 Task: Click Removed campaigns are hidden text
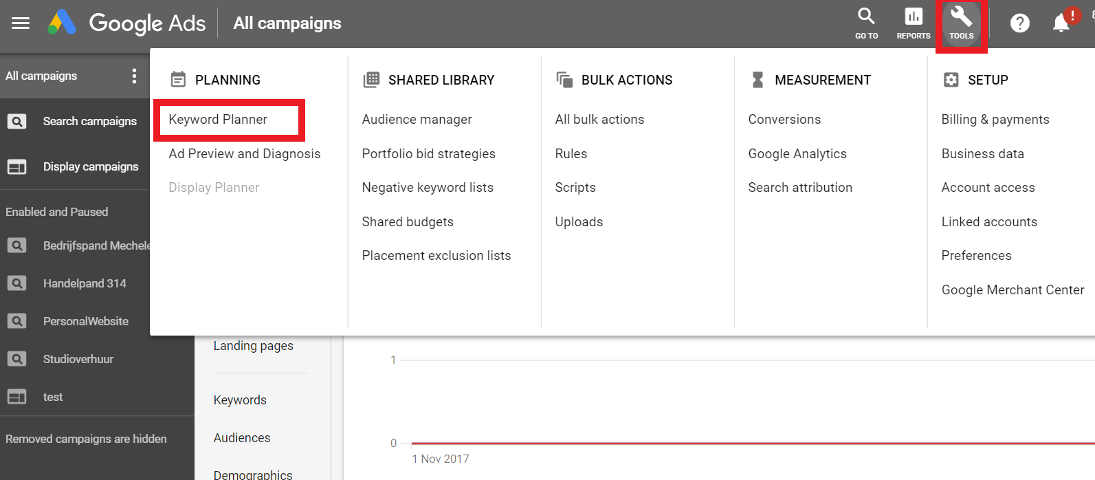coord(86,439)
